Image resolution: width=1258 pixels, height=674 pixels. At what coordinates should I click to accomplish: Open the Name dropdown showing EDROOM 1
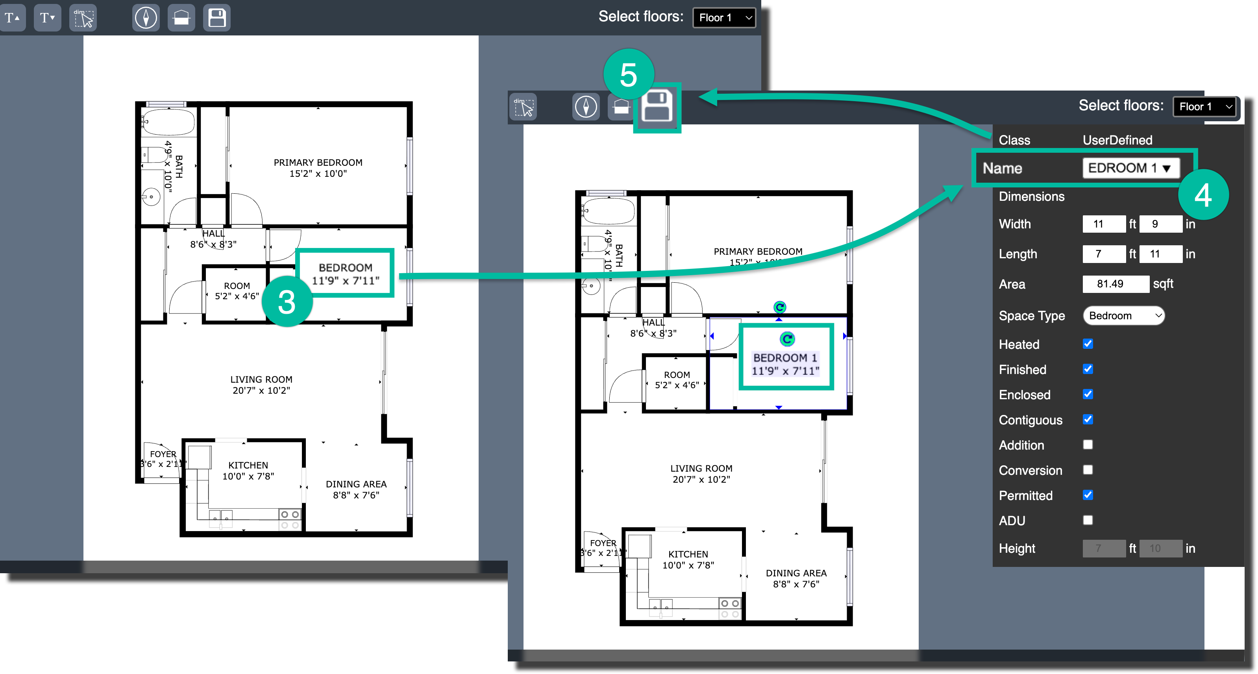coord(1131,168)
